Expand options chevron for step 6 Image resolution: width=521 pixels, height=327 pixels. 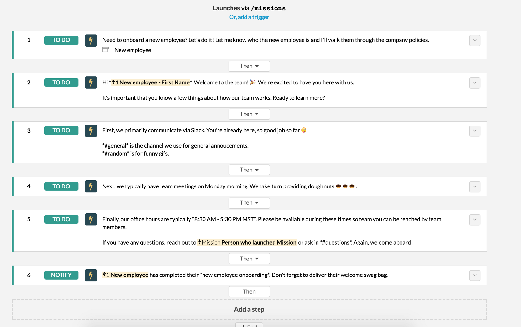(474, 275)
